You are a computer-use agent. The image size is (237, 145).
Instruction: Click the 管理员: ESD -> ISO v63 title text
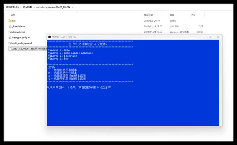[64, 37]
